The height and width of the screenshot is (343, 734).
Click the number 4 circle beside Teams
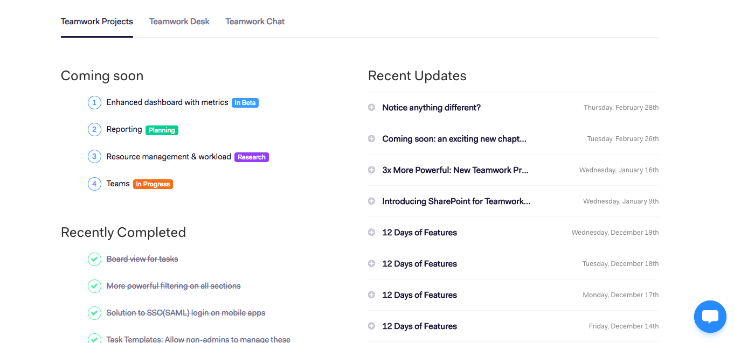tap(94, 184)
